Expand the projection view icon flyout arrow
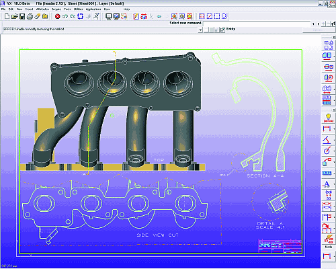 [x=334, y=56]
